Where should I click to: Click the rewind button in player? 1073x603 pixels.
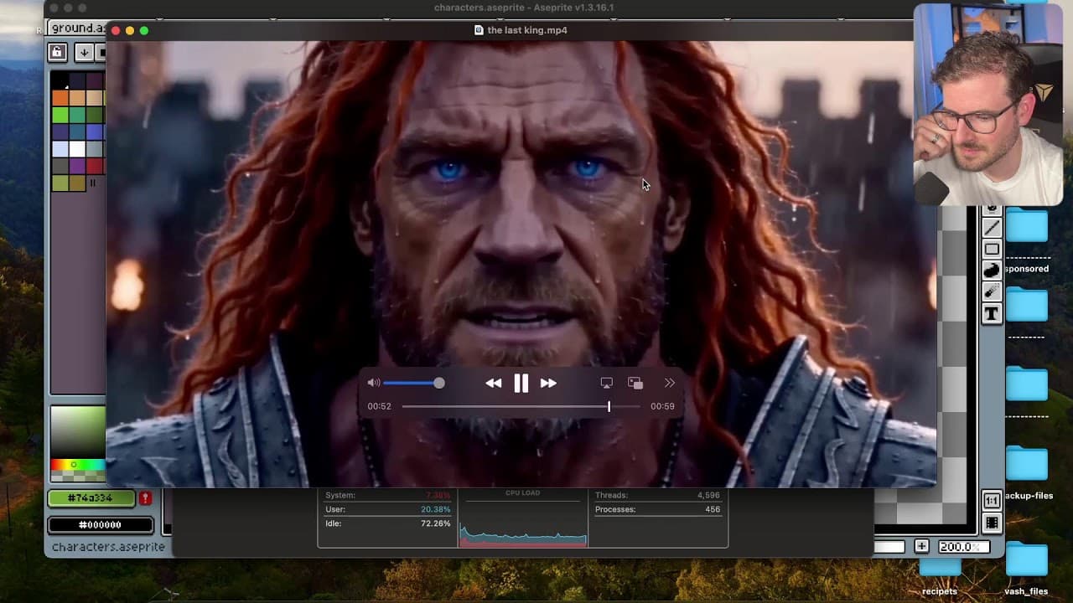493,384
